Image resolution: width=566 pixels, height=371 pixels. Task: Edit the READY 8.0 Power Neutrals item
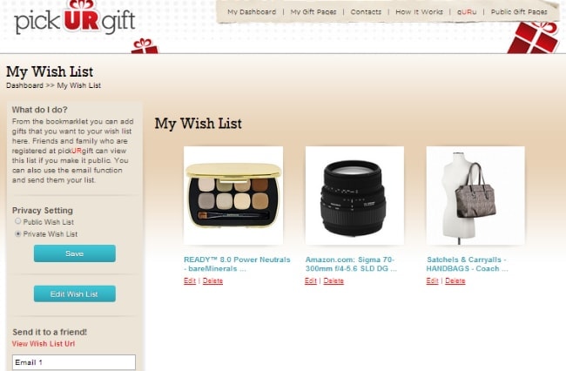[x=190, y=280]
